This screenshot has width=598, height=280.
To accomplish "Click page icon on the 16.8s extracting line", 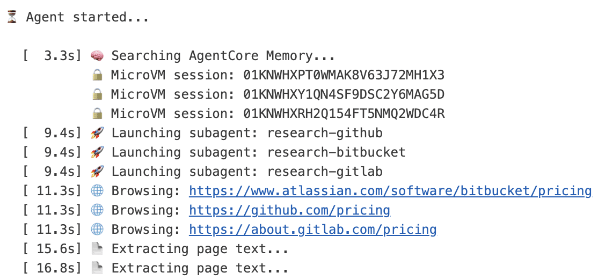I will [98, 268].
